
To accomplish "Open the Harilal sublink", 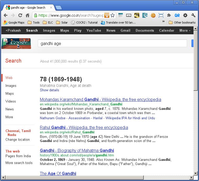I will coord(98,118).
